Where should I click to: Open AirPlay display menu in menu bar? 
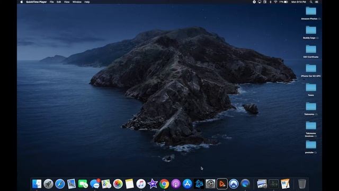[260, 2]
